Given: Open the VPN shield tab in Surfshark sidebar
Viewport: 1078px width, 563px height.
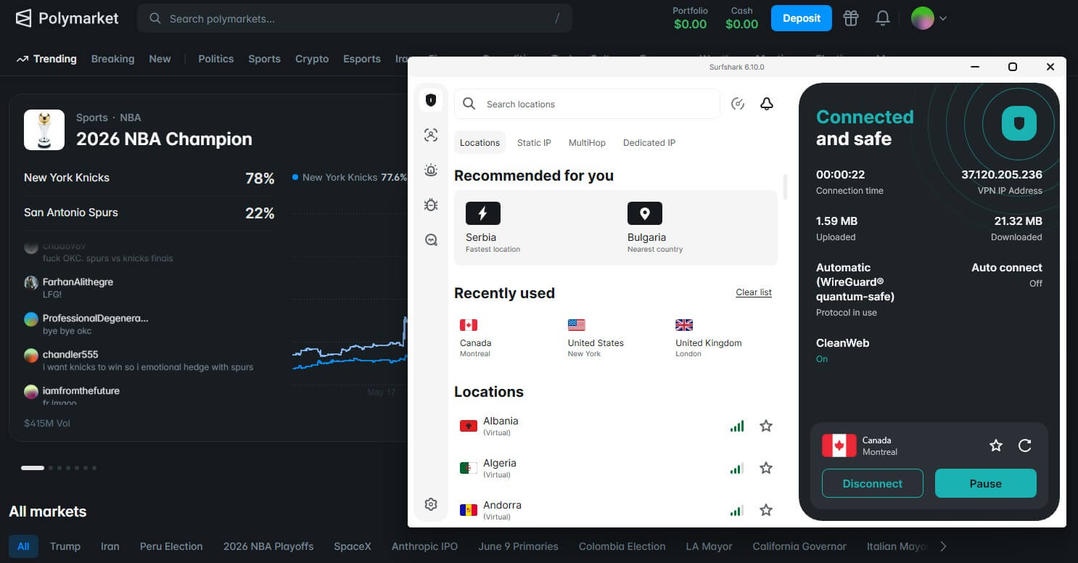Looking at the screenshot, I should tap(431, 100).
